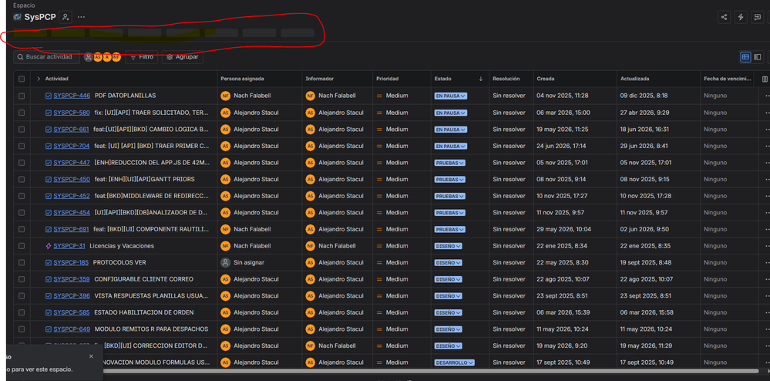
Task: Switch to the split detail view icon
Action: tap(758, 57)
